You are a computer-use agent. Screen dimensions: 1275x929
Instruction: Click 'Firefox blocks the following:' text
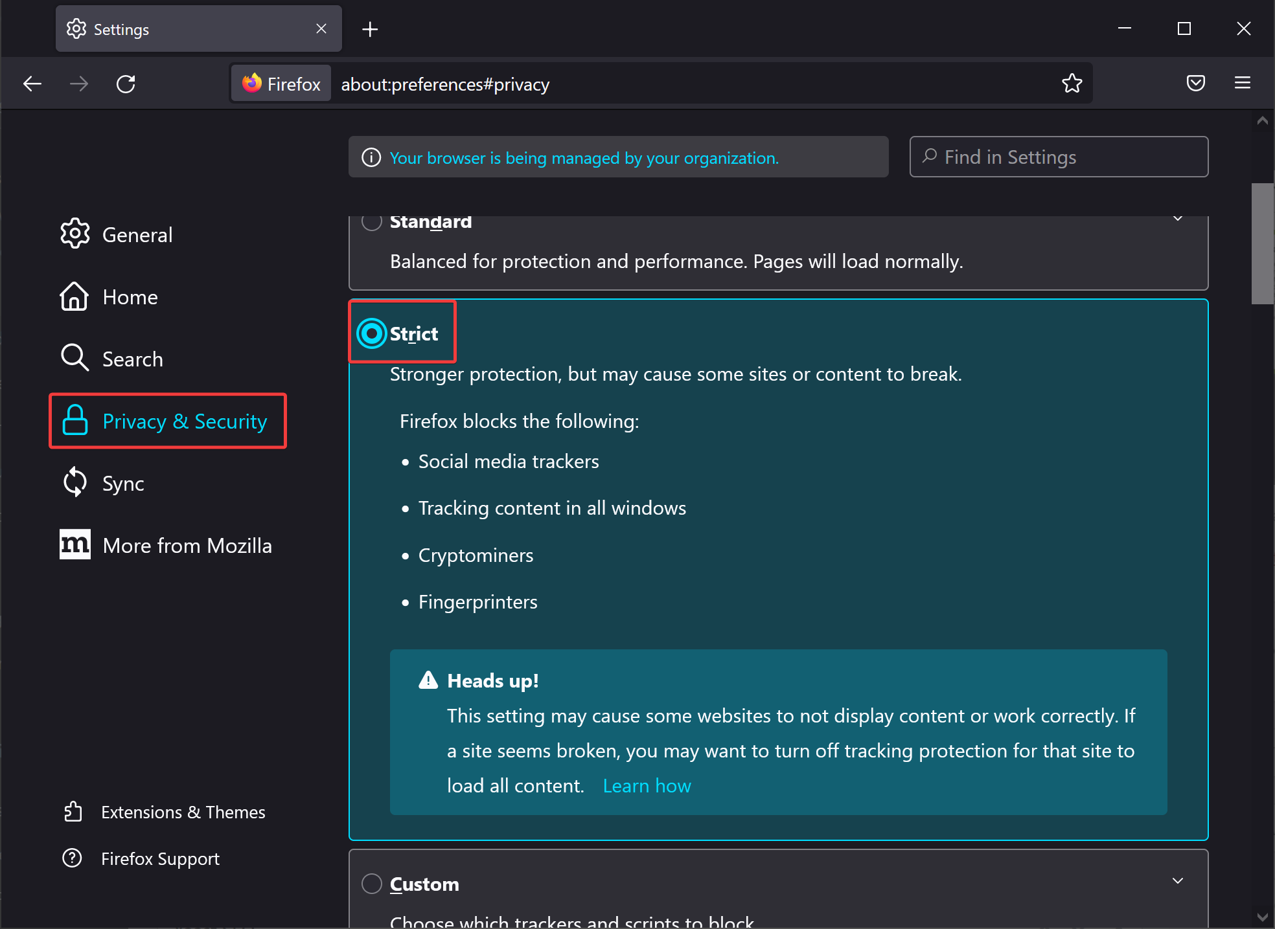click(519, 421)
